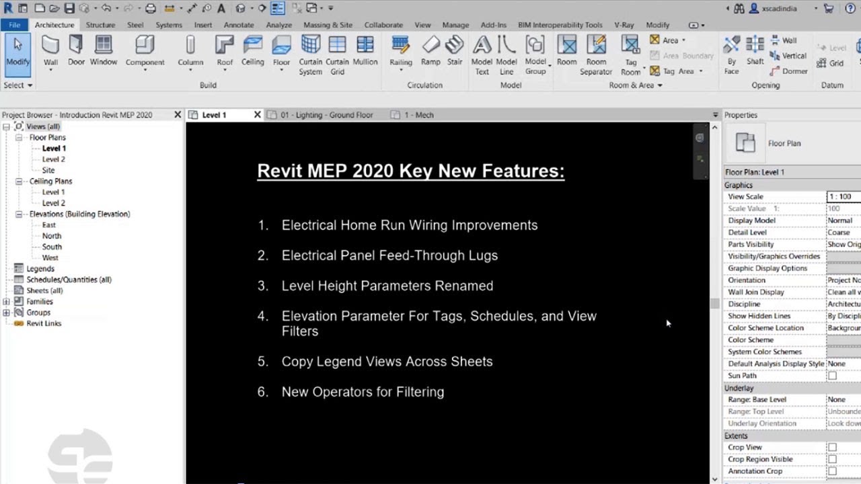Toggle the Annotation Crop checkbox

[x=832, y=472]
